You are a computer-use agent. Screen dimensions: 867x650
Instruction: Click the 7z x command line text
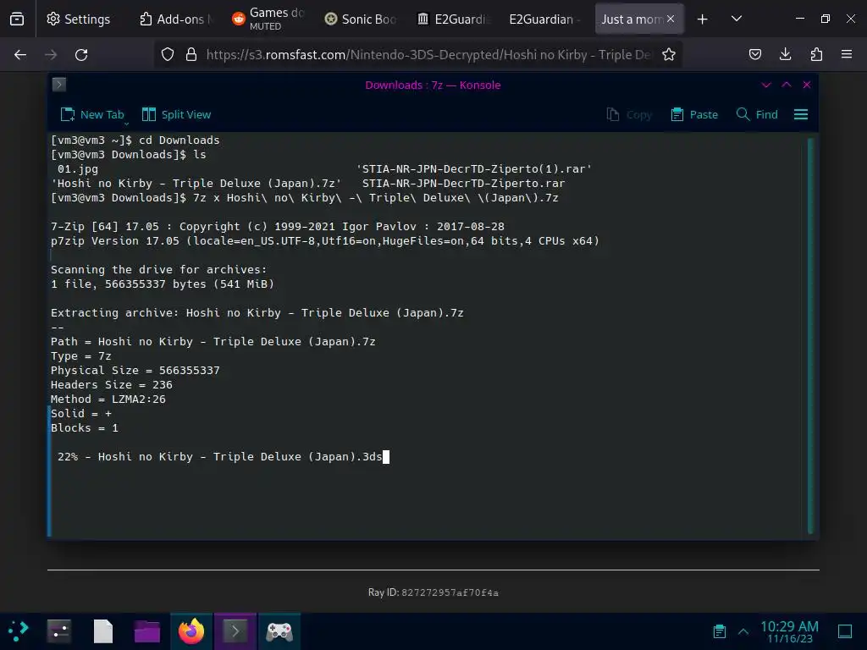click(376, 198)
